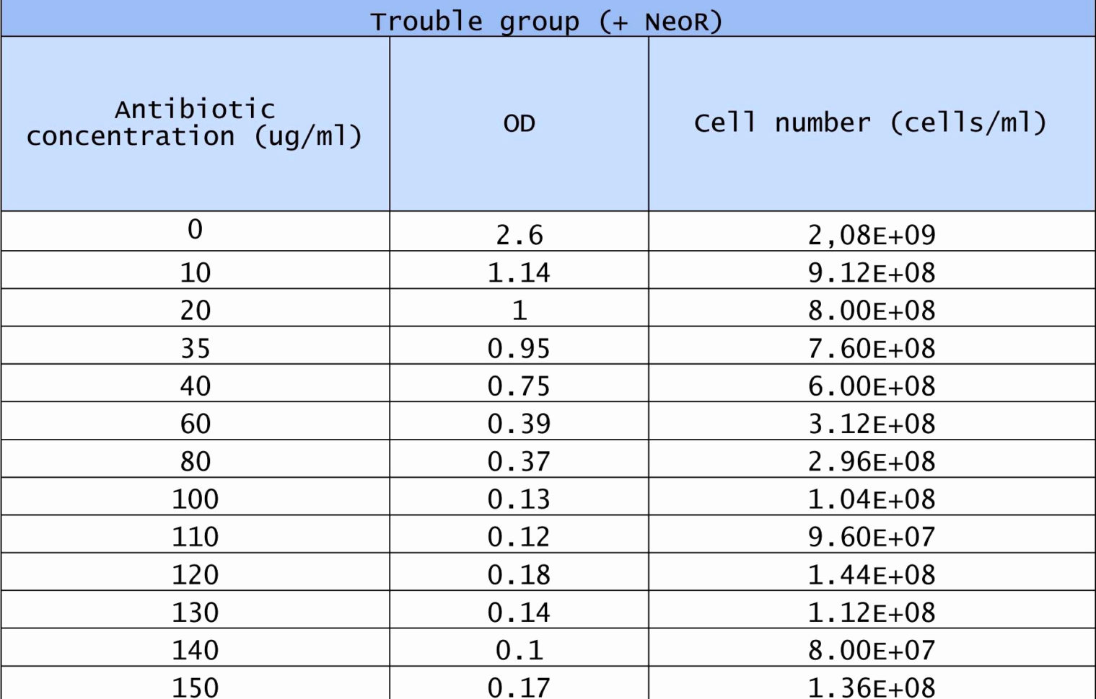Viewport: 1096px width, 699px height.
Task: Select antibiotic concentration cell 35
Action: point(195,348)
